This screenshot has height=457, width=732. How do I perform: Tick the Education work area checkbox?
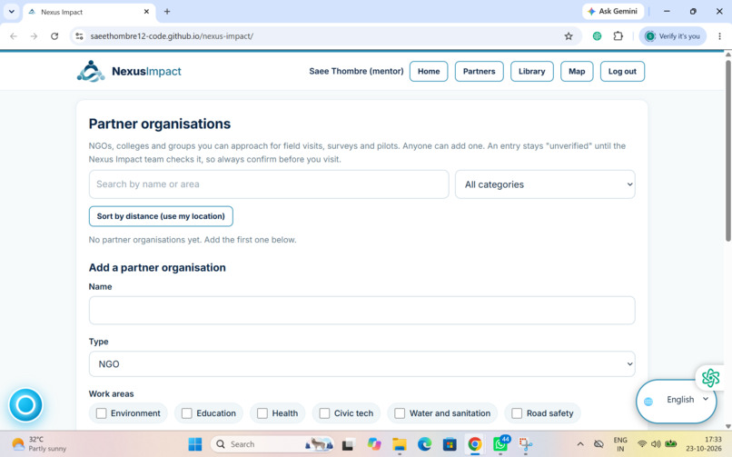click(x=187, y=413)
